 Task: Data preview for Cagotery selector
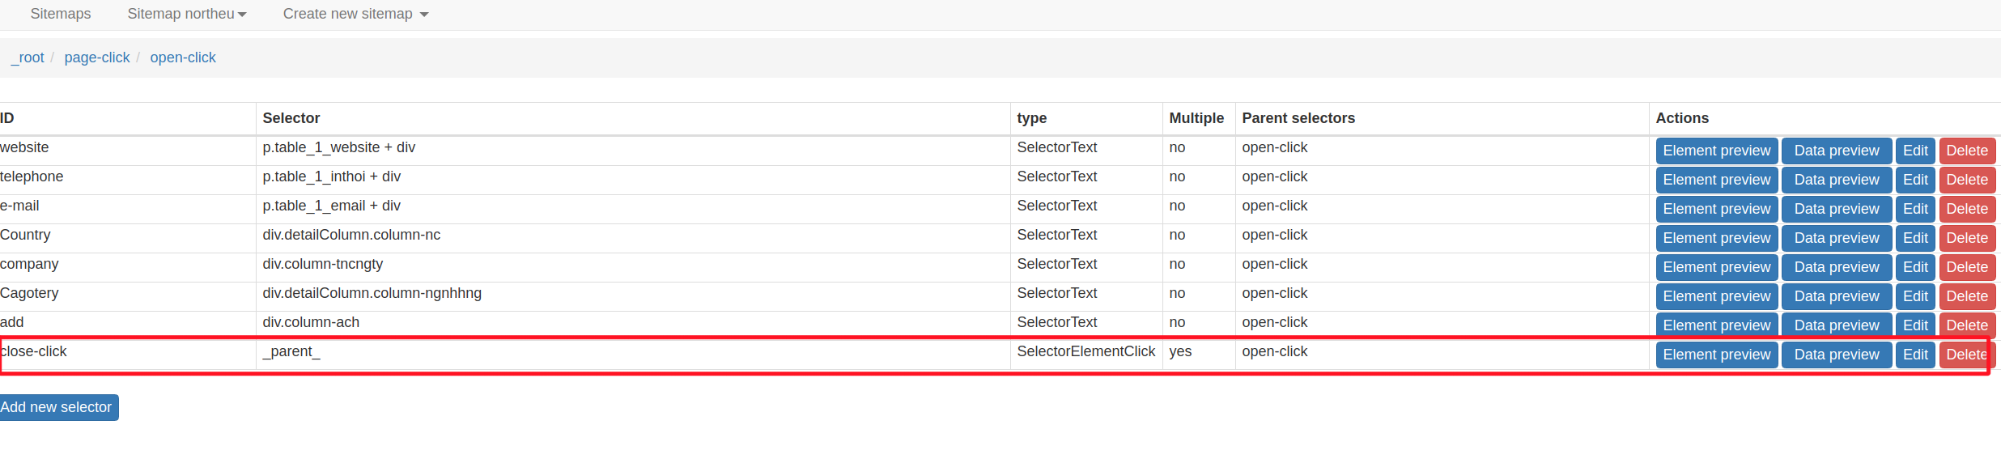[x=1836, y=296]
